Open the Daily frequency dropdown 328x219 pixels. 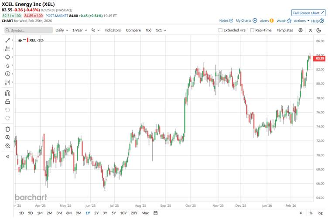(61, 31)
